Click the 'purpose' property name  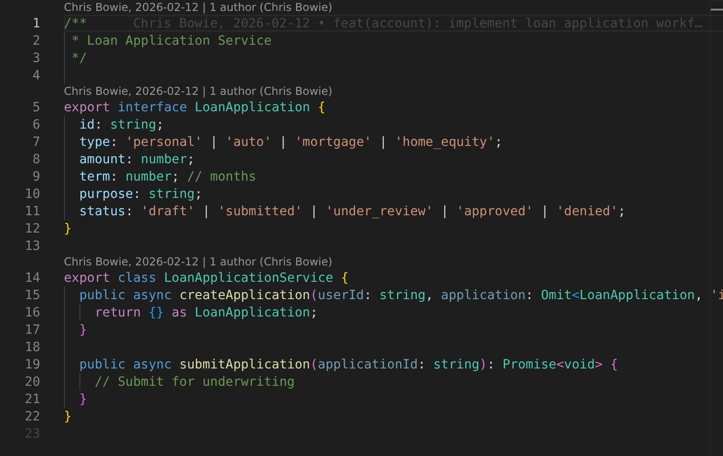click(x=106, y=194)
